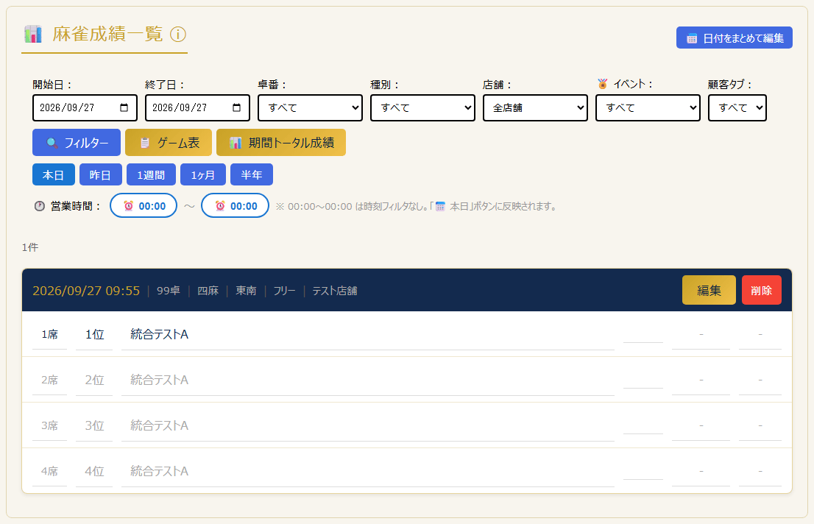
Task: Expand the イベント dropdown
Action: [648, 108]
